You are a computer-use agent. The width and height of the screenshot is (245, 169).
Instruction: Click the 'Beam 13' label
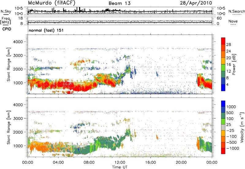click(119, 3)
